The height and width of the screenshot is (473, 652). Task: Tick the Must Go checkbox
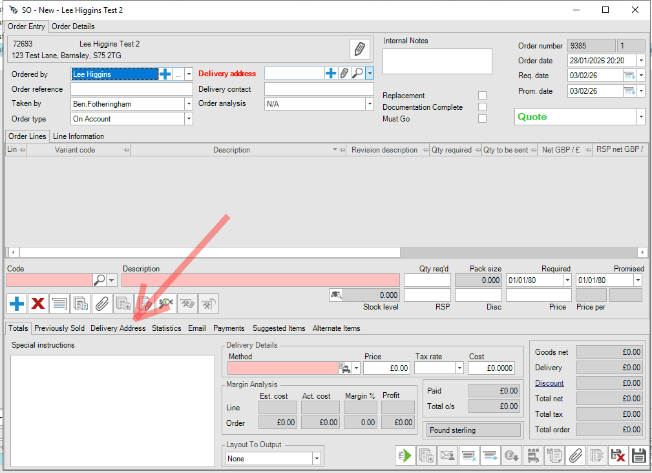point(482,118)
